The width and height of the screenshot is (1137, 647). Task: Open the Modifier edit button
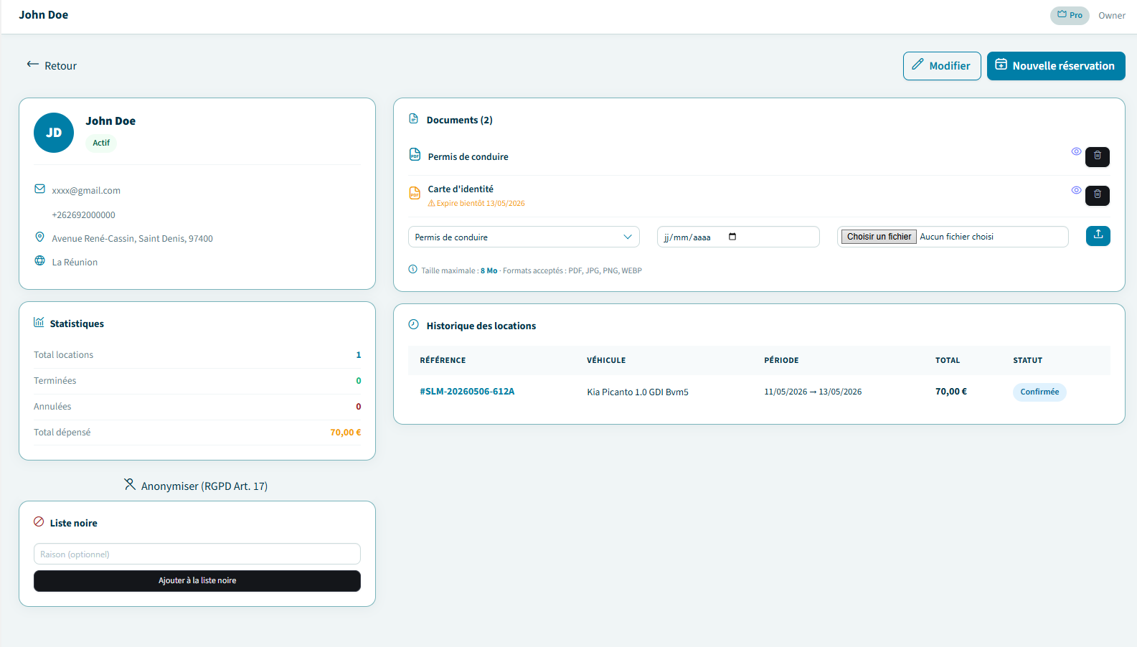pos(942,66)
